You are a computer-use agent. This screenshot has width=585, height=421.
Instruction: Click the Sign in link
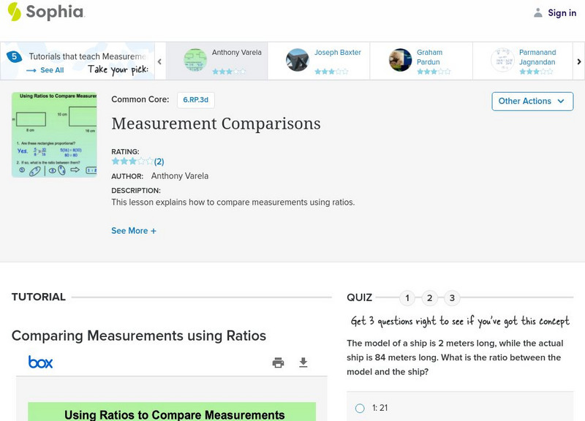click(x=562, y=12)
